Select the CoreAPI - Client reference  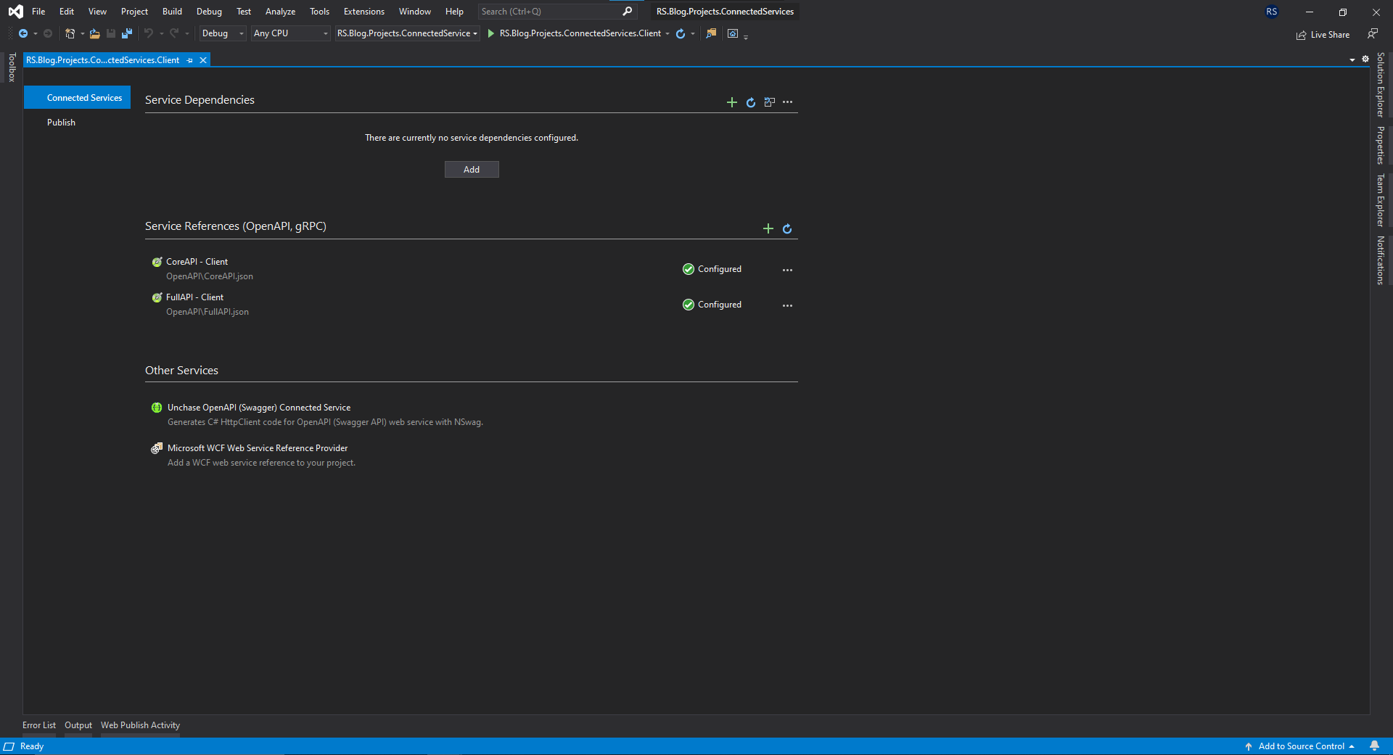tap(197, 262)
